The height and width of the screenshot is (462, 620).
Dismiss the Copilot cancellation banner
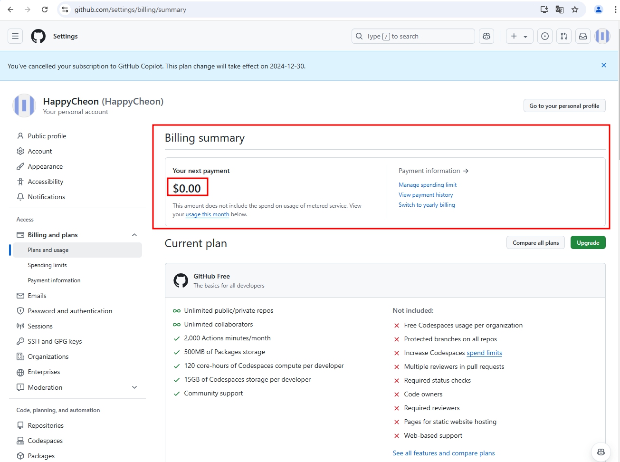pyautogui.click(x=604, y=65)
